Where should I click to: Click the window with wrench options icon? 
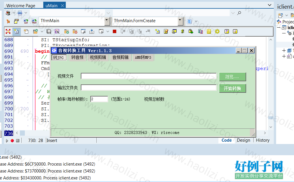click(x=83, y=31)
